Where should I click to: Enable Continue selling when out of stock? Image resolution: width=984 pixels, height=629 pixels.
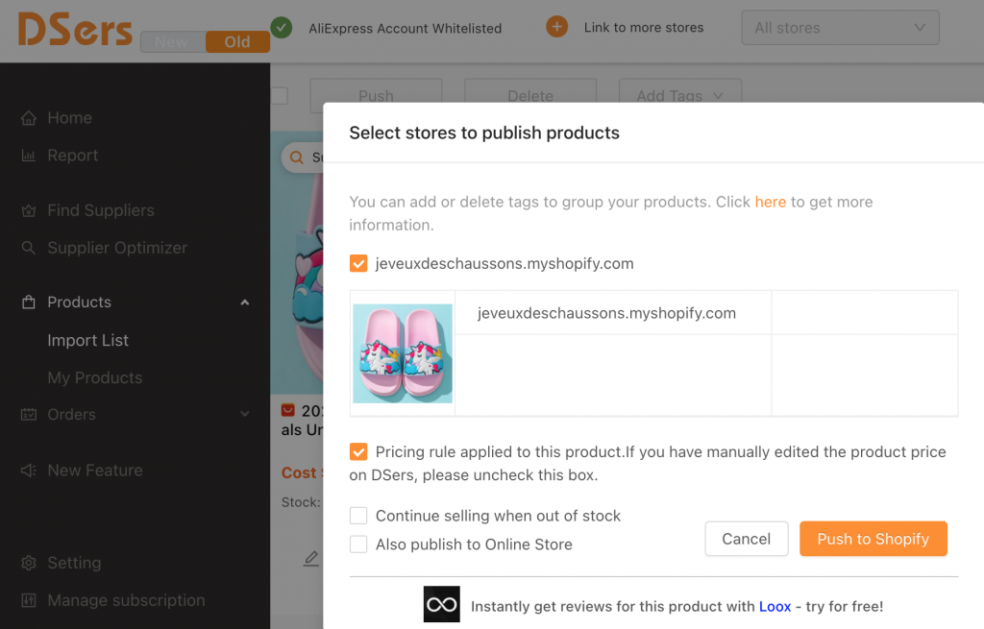358,516
